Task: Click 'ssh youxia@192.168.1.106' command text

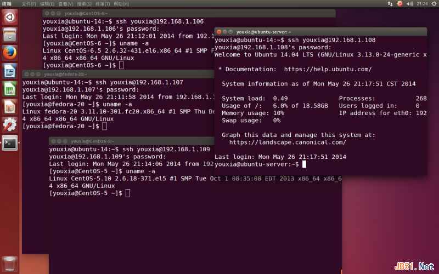Action: click(x=160, y=21)
